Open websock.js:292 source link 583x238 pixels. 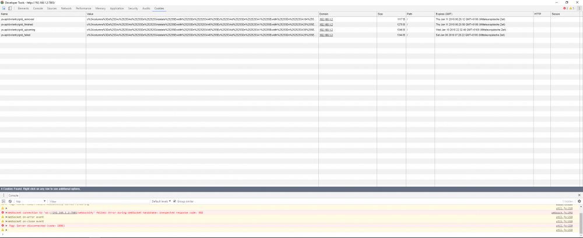[562, 213]
